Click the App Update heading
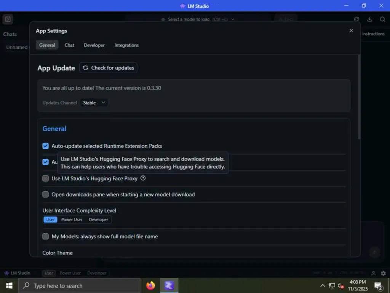This screenshot has width=390, height=293. click(56, 68)
